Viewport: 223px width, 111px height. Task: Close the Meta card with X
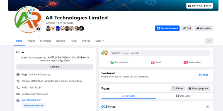(x=207, y=107)
